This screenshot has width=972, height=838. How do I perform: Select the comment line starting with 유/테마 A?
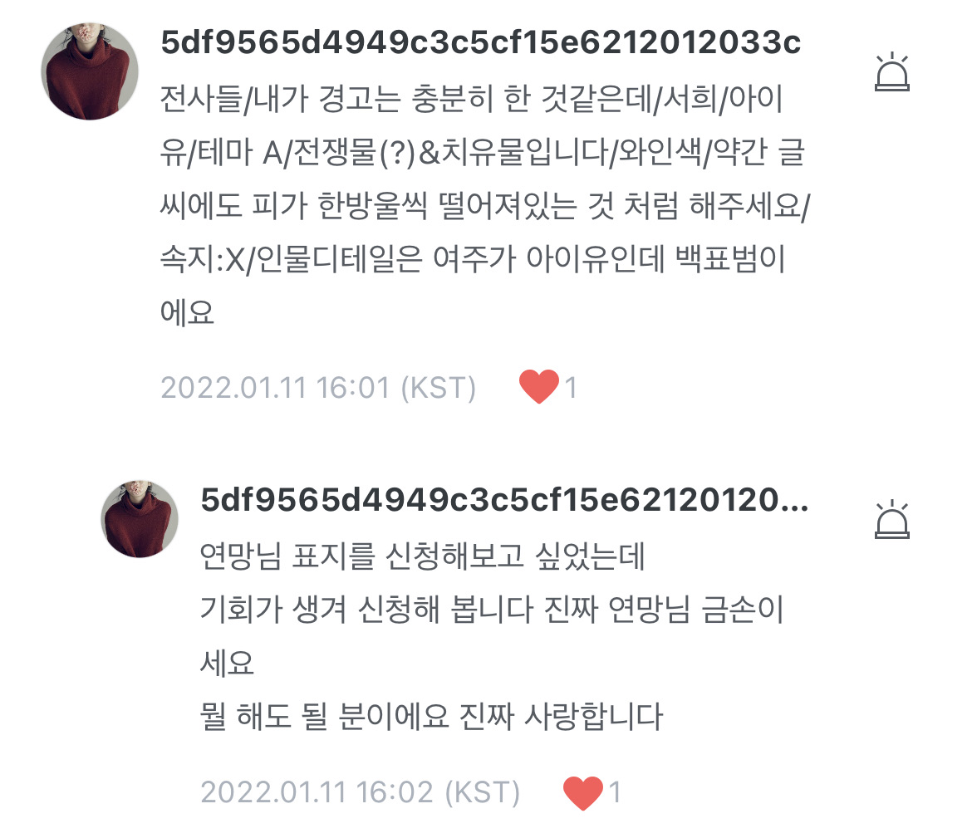click(x=483, y=152)
